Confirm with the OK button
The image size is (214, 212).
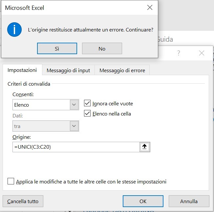(143, 201)
